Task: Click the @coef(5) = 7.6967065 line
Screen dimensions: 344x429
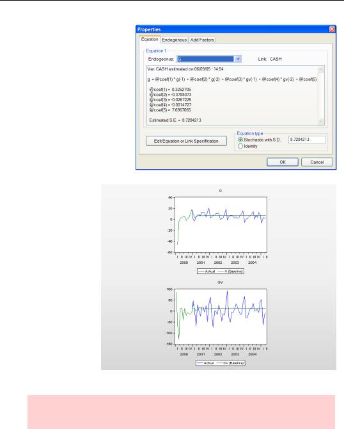Action: point(170,110)
